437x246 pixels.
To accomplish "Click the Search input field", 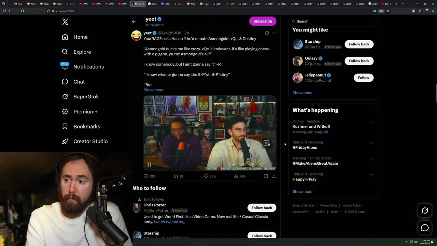I will coord(333,21).
